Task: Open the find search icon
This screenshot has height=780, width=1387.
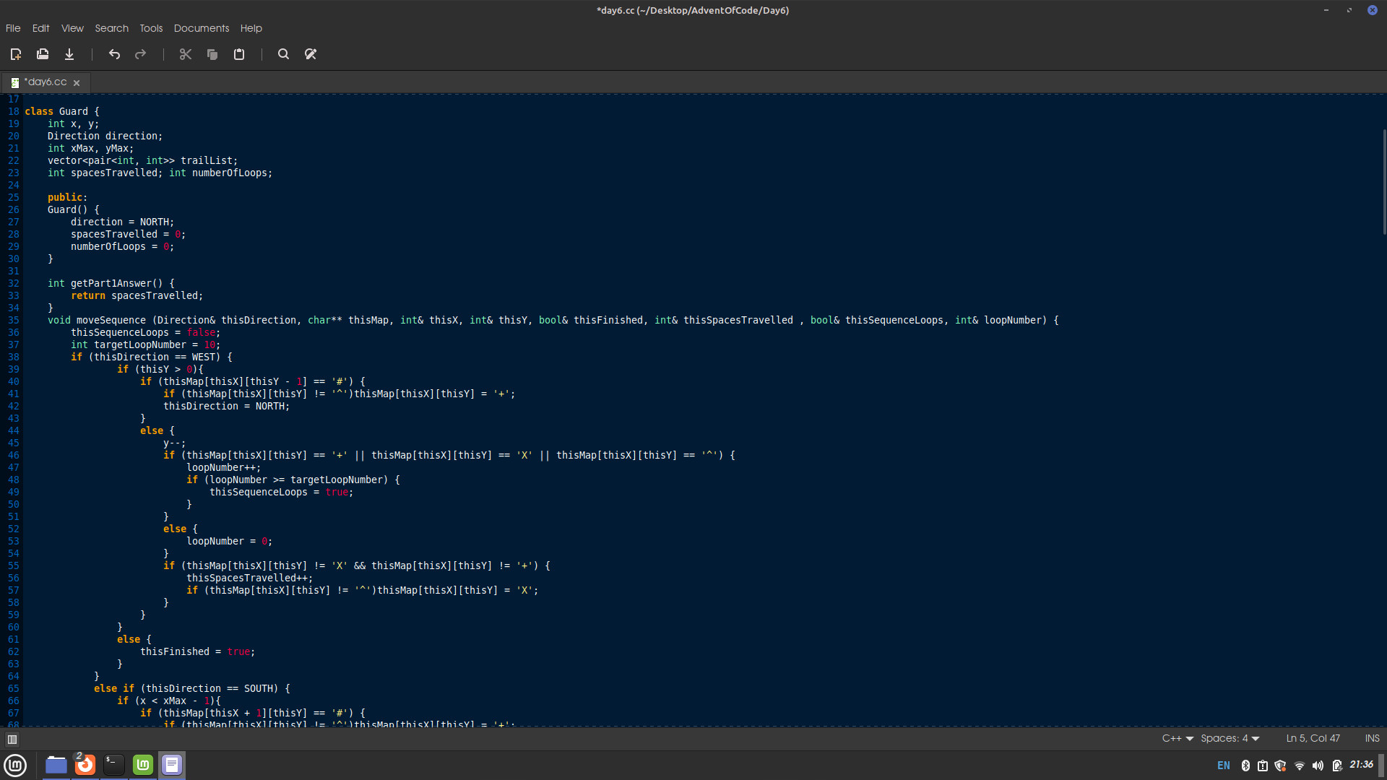Action: [284, 54]
